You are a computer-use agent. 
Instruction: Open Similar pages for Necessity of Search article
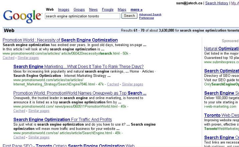[x=28, y=58]
